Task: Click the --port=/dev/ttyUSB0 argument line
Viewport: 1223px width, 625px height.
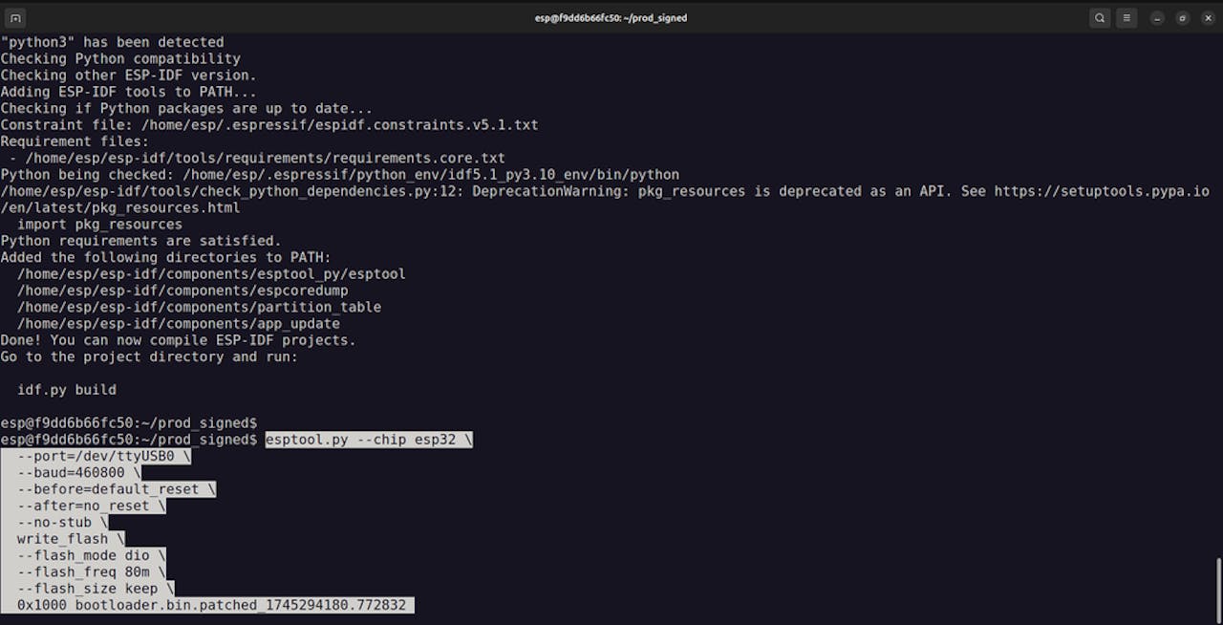Action: coord(103,456)
